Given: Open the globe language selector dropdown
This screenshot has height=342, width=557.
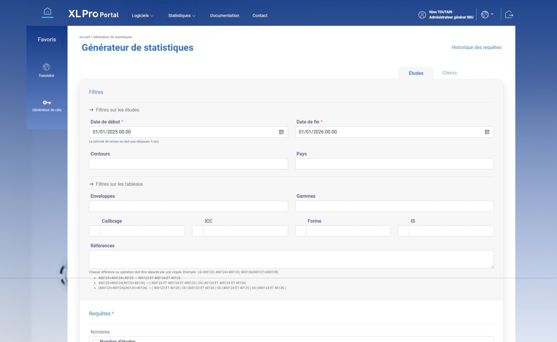Looking at the screenshot, I should (487, 15).
